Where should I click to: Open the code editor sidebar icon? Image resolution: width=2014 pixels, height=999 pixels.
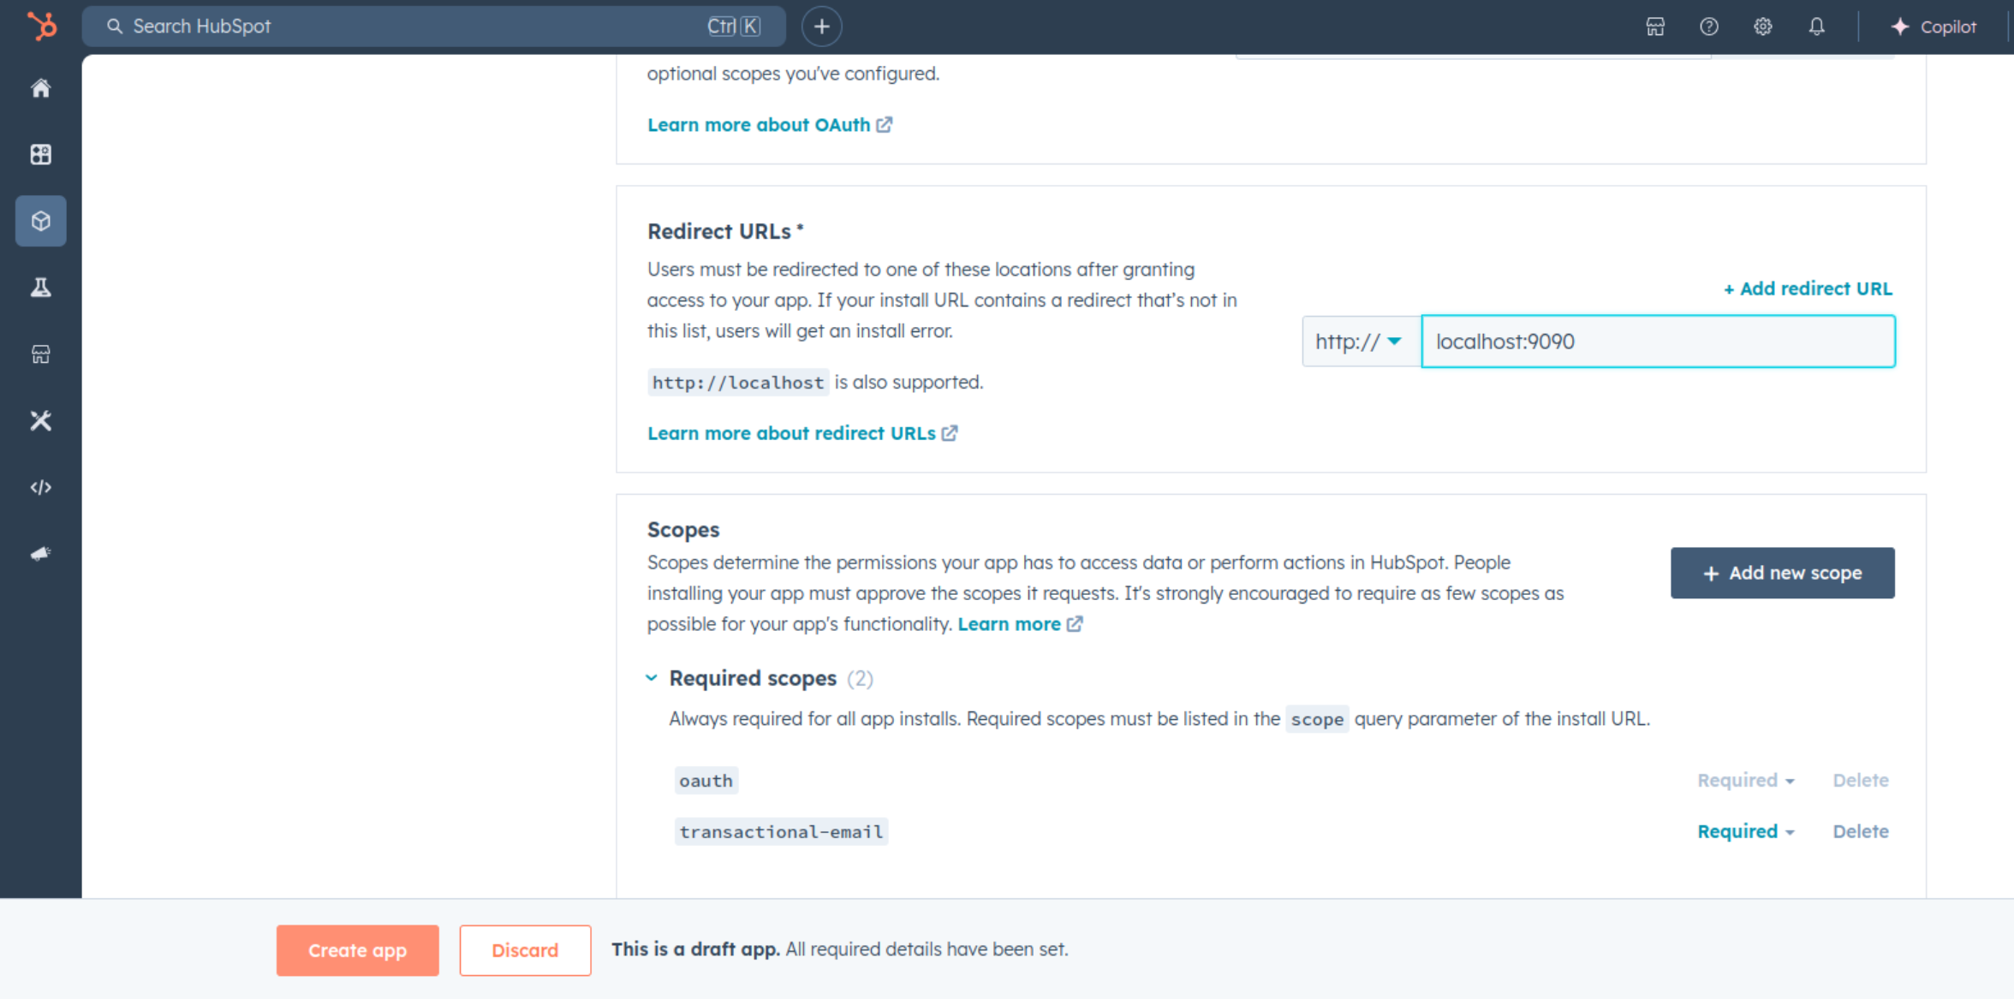(43, 486)
